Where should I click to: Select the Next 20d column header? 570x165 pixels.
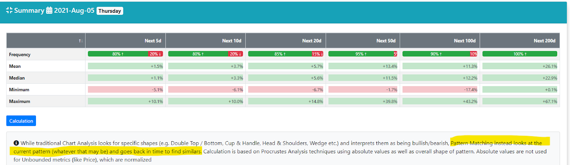pos(312,41)
